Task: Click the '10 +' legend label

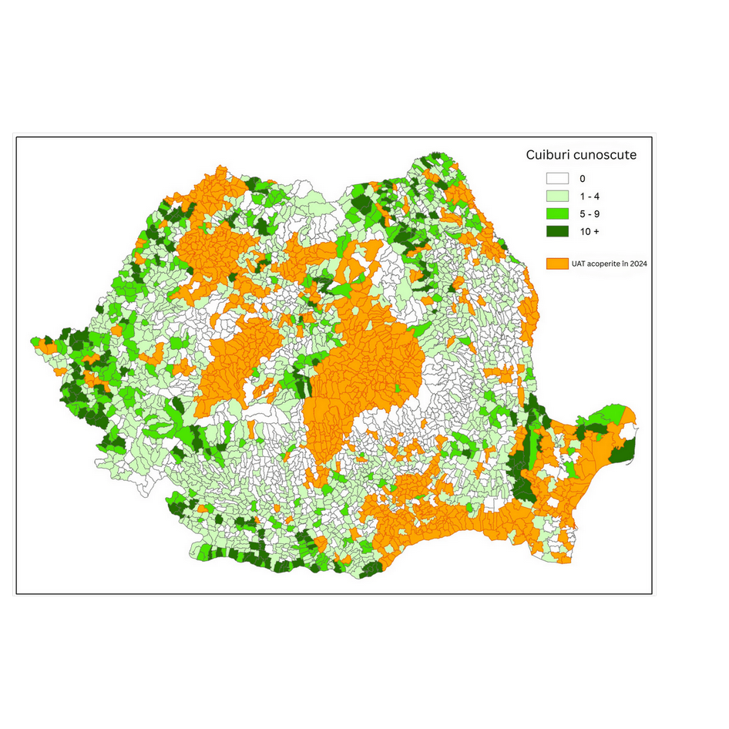Action: pyautogui.click(x=590, y=231)
